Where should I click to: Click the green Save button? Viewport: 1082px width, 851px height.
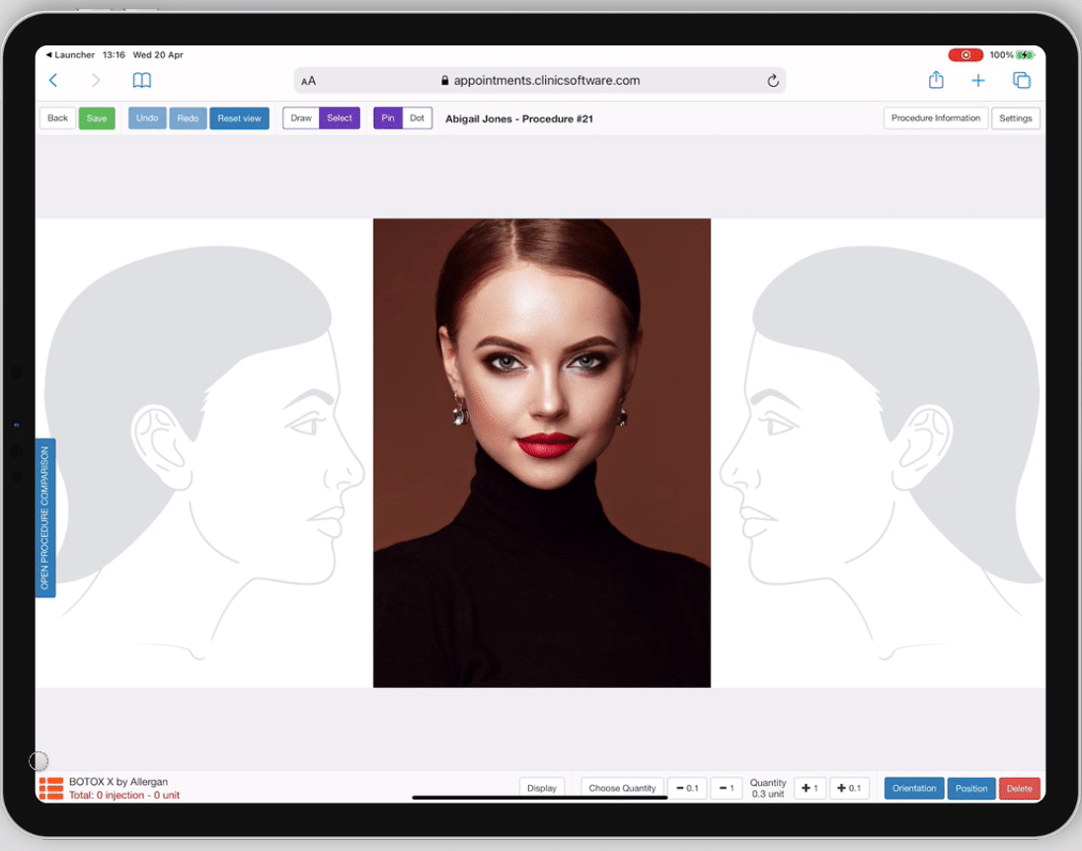(97, 118)
